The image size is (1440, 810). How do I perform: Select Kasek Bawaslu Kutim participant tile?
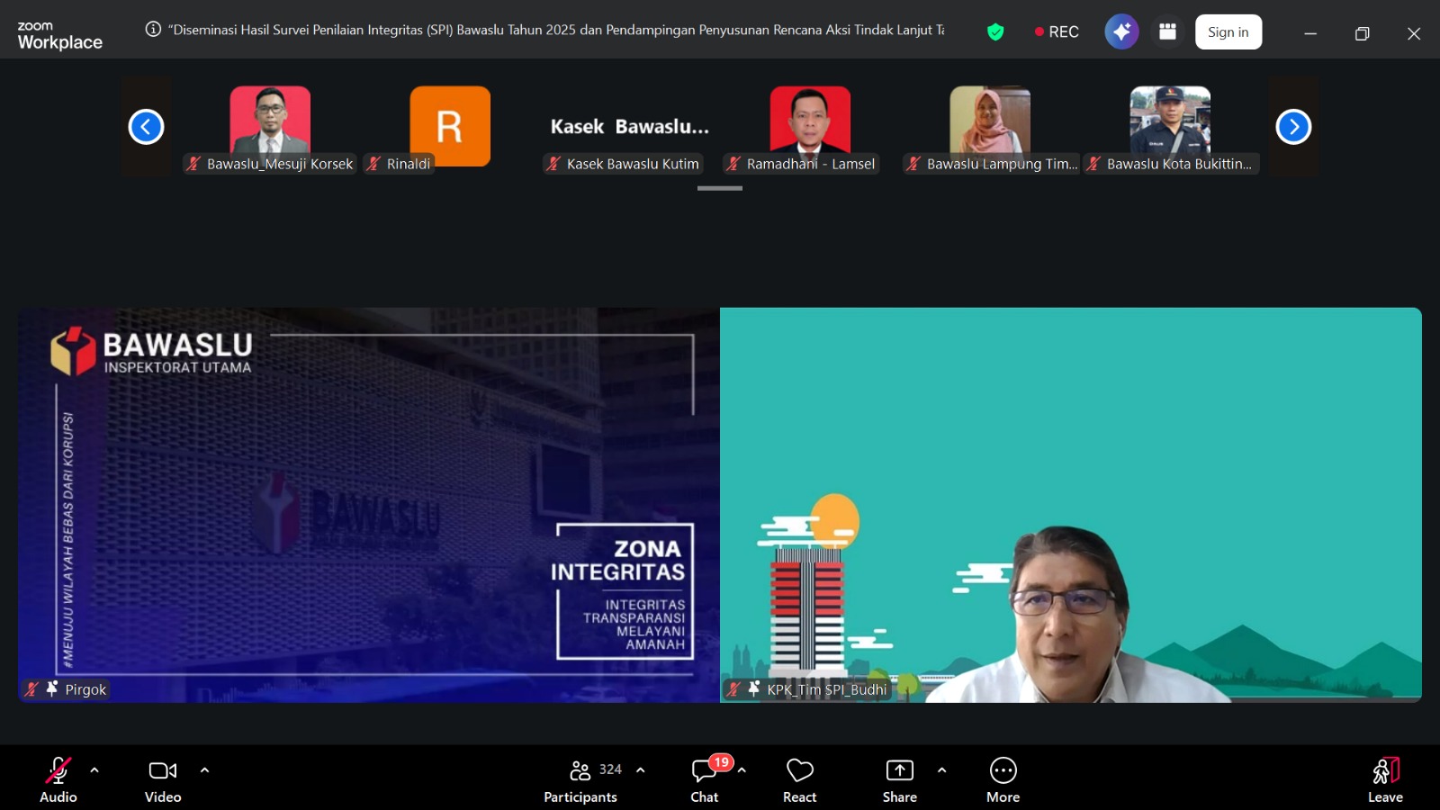coord(630,126)
